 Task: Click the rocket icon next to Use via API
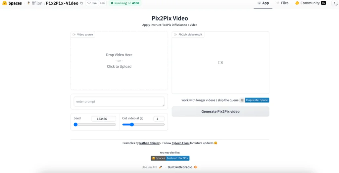pos(161,167)
